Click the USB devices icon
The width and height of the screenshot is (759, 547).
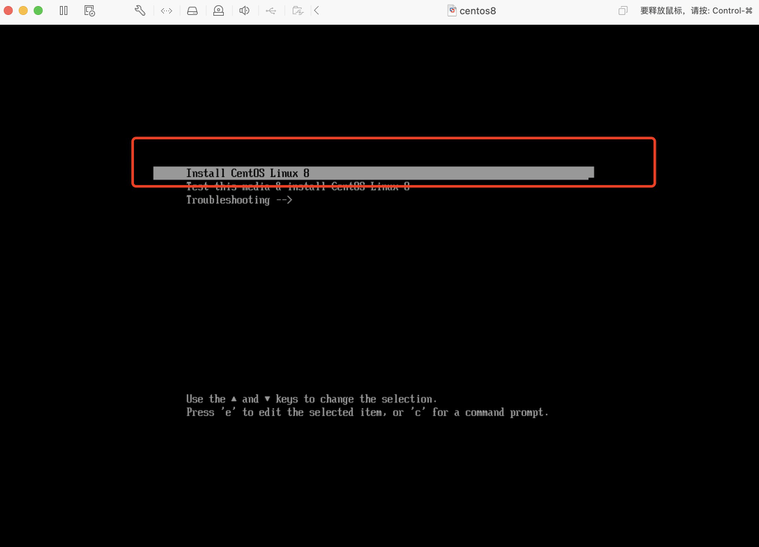click(271, 10)
